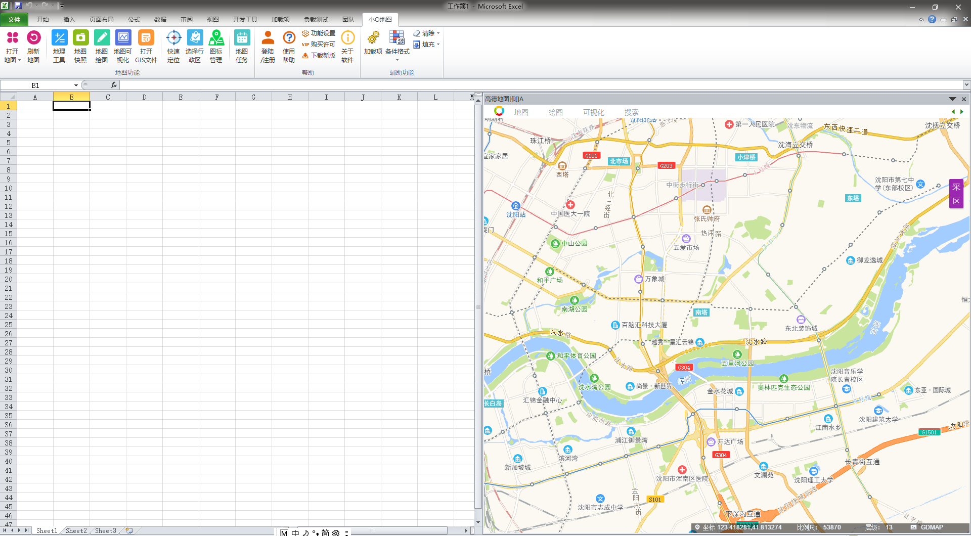Image resolution: width=971 pixels, height=536 pixels.
Task: Click 下载新版 download button
Action: [319, 56]
